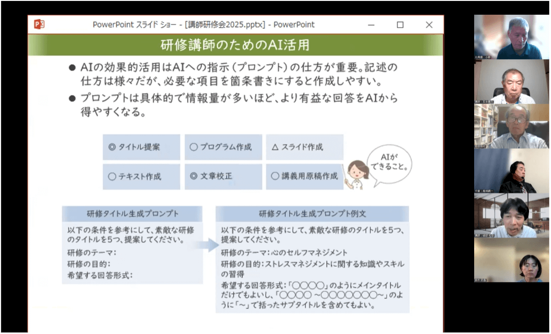
Task: Click the ◎ 文章校正 box
Action: (223, 177)
